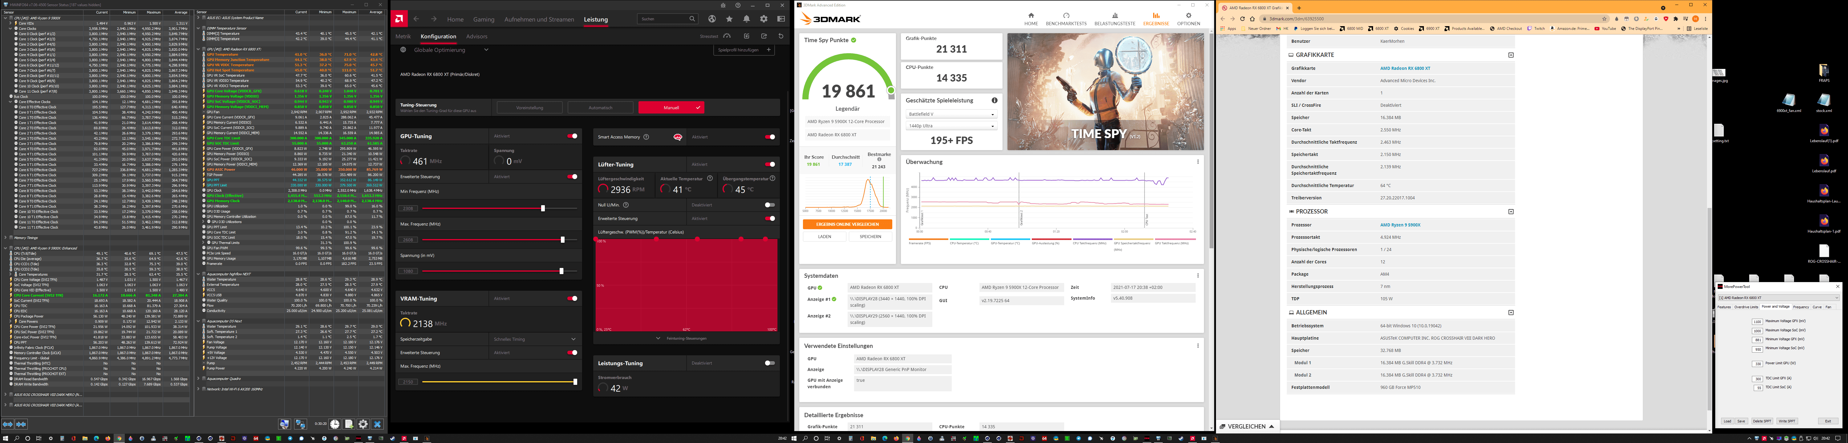This screenshot has height=443, width=1848.
Task: Expand Feinabstimmung-Steuerungen chevron under fan curve
Action: pyautogui.click(x=659, y=338)
